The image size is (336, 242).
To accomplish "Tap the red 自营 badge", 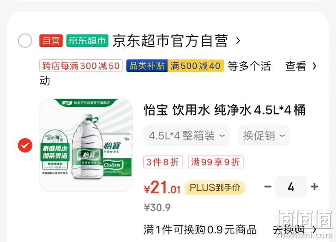I will coord(51,41).
